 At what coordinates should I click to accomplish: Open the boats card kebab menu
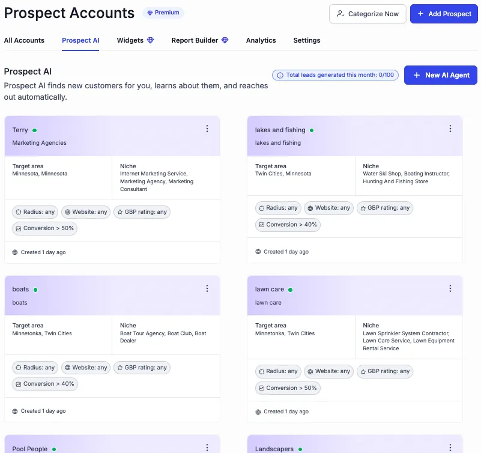pyautogui.click(x=207, y=288)
